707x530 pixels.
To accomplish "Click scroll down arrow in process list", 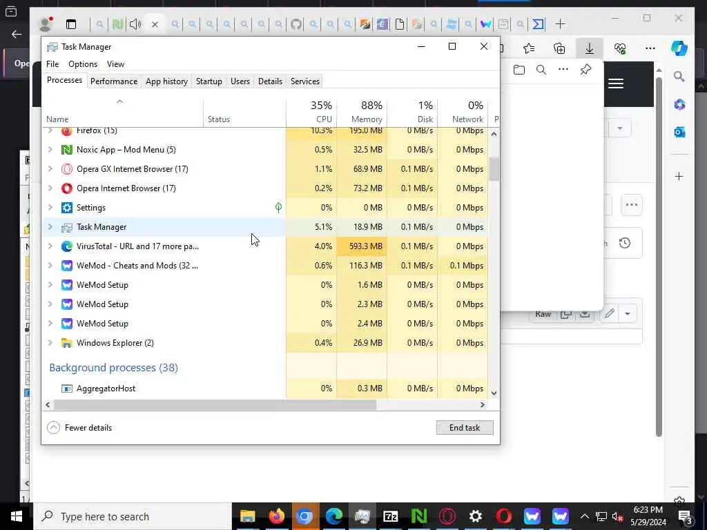I will 494,393.
